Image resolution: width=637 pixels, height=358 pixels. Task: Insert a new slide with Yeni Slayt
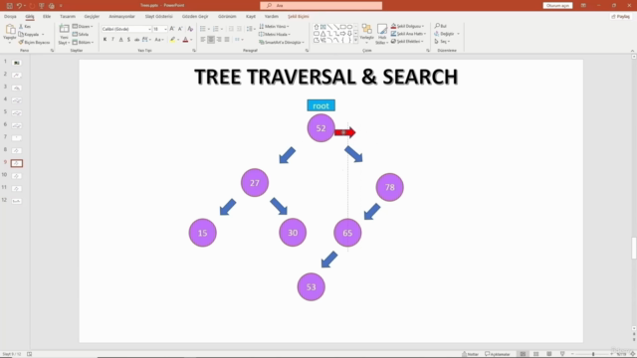[x=64, y=34]
